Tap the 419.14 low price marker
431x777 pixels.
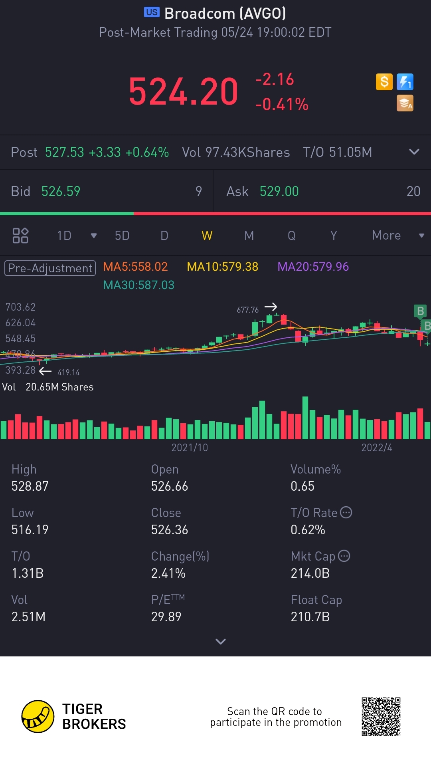[x=69, y=373]
